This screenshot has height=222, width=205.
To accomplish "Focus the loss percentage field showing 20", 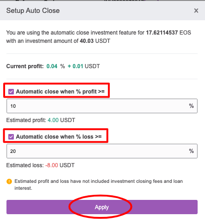I will 102,151.
